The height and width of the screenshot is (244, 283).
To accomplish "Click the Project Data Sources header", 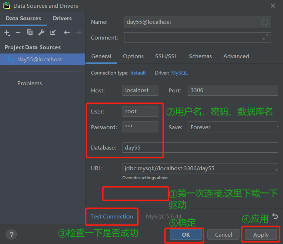I will coord(33,47).
